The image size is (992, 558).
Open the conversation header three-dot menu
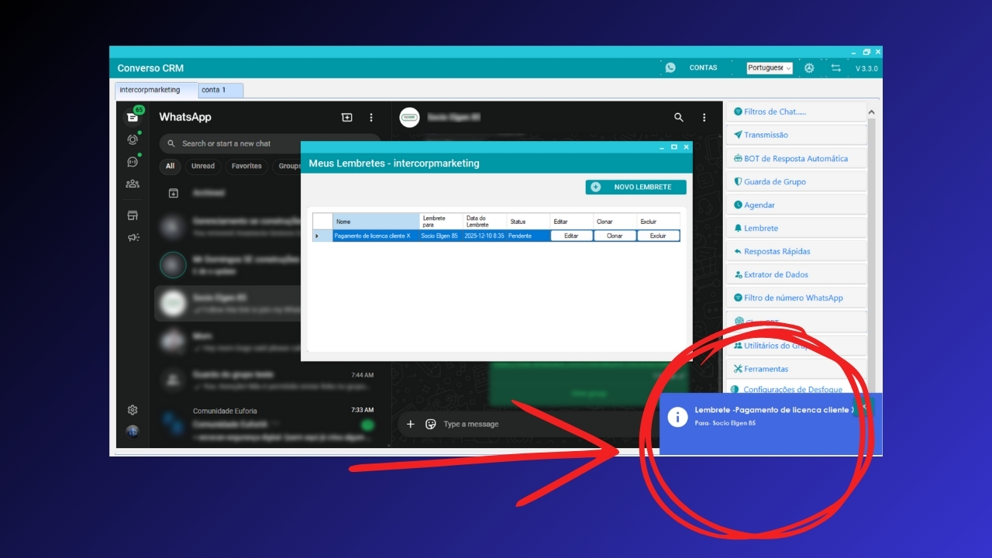pos(704,117)
